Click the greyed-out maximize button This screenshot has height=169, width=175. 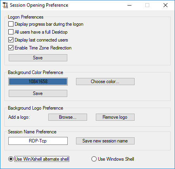147,5
